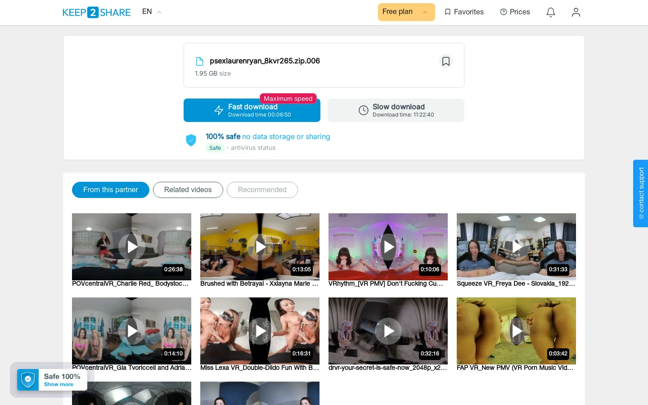Open the Prices page
Screen dimensions: 648x405
tap(515, 12)
